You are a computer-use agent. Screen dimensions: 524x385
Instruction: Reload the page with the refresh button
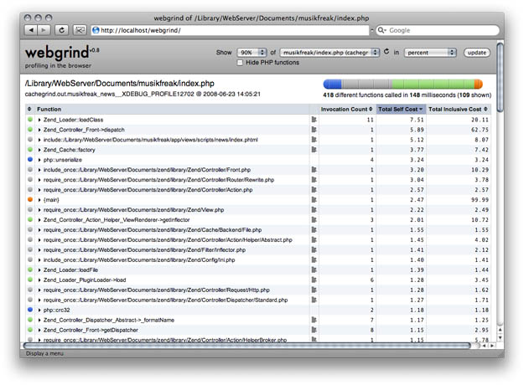click(x=61, y=30)
